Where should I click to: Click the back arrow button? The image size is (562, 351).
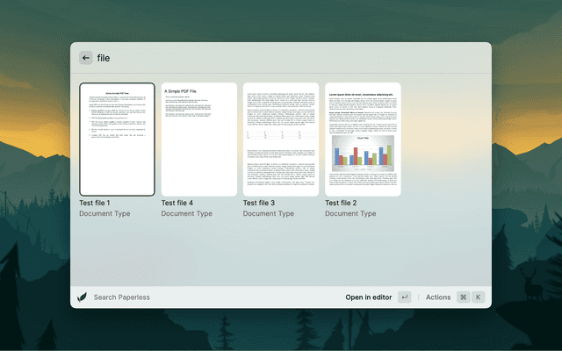(86, 58)
